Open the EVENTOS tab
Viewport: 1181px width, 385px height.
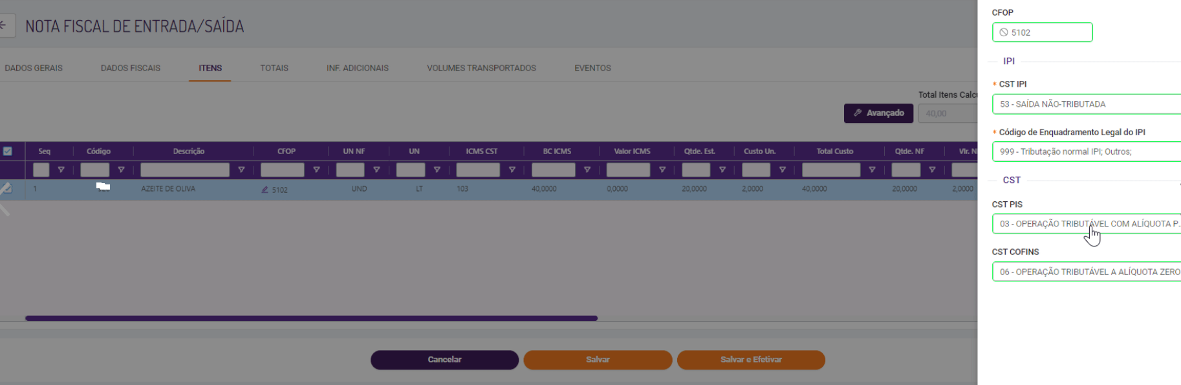[x=592, y=68]
